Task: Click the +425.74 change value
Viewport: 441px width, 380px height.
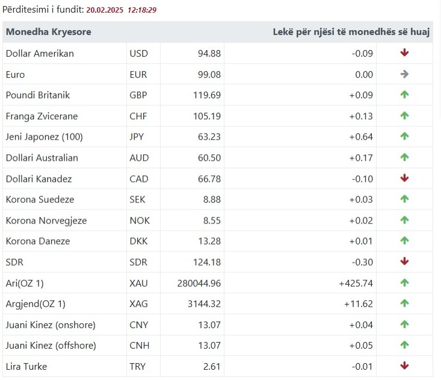Action: (355, 282)
